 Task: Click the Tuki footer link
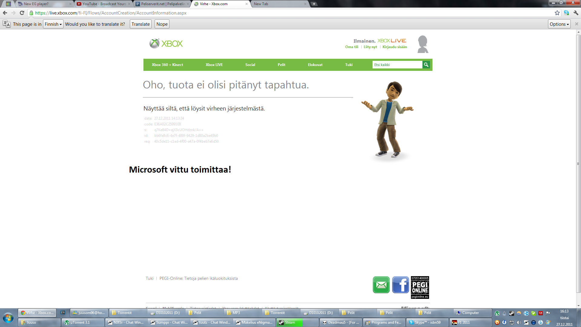149,278
